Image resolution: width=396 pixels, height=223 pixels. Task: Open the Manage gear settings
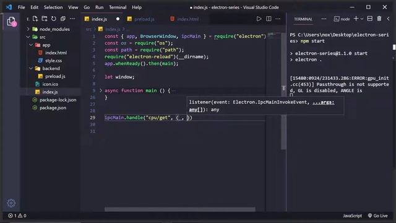(11, 203)
